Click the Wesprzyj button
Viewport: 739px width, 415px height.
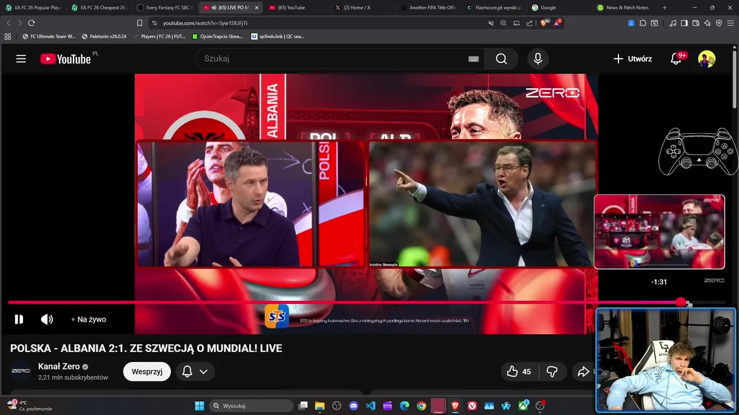click(x=147, y=372)
